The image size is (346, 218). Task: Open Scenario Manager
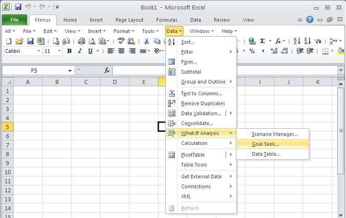(273, 134)
